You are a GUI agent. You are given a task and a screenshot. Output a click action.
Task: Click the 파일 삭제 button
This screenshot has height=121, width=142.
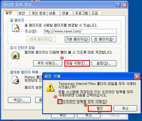[77, 63]
